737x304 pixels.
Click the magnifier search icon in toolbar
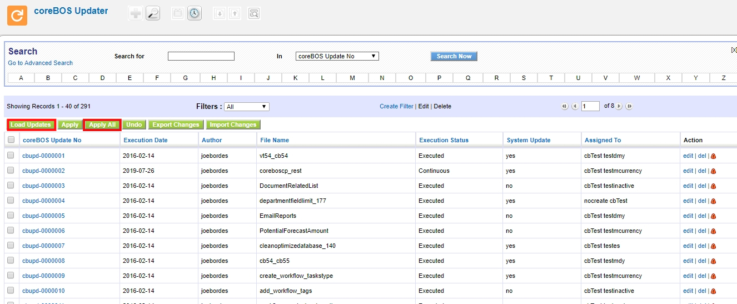[152, 13]
